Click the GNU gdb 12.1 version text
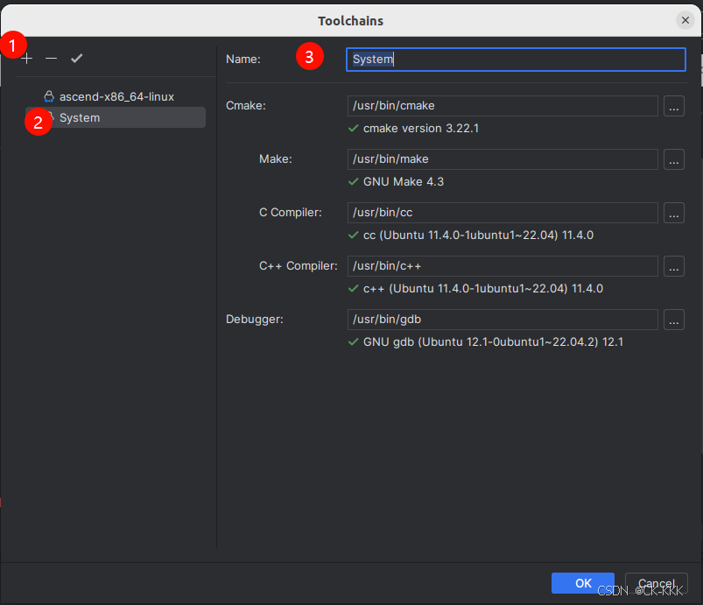Image resolution: width=703 pixels, height=605 pixels. click(493, 341)
